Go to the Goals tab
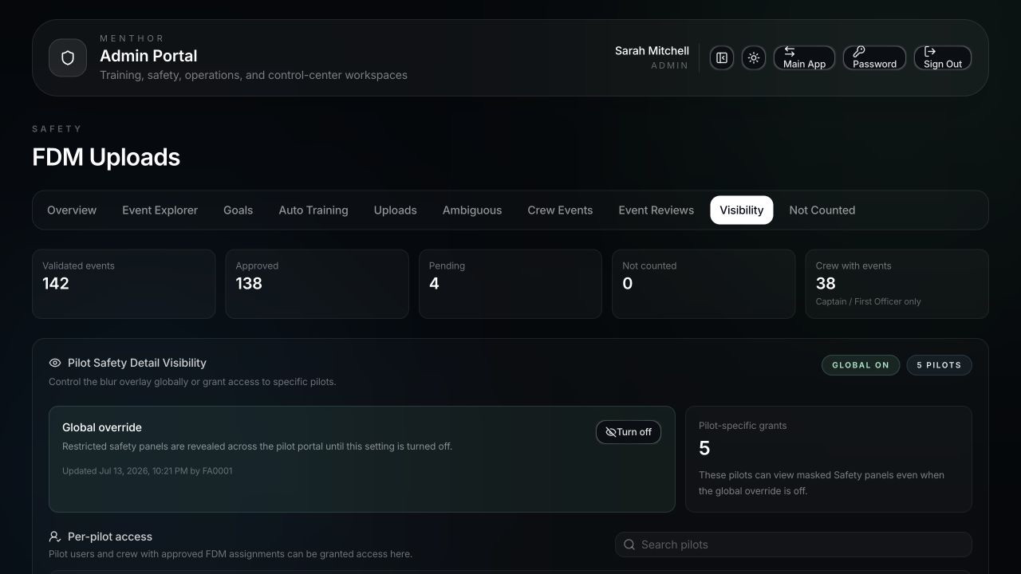The height and width of the screenshot is (574, 1021). [238, 210]
